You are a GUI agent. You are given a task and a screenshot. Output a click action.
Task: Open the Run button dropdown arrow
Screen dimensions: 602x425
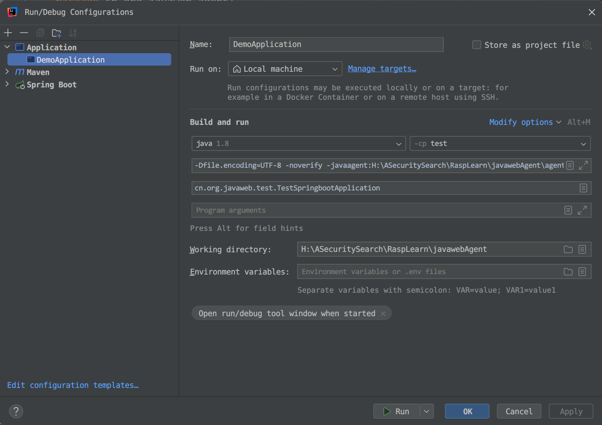[x=426, y=411]
